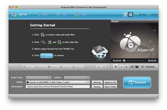This screenshot has width=167, height=110.
Task: Click the Destination path input field
Action: pos(58,86)
